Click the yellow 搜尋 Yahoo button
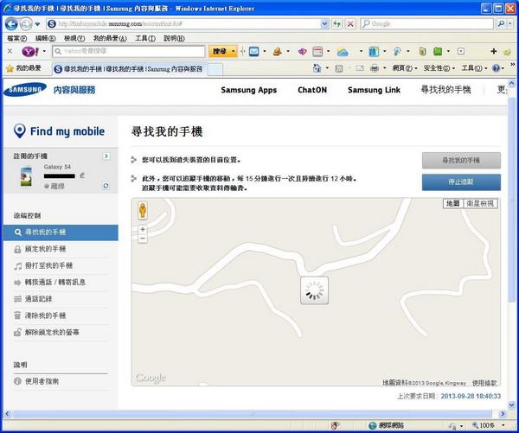The height and width of the screenshot is (433, 519). click(220, 51)
